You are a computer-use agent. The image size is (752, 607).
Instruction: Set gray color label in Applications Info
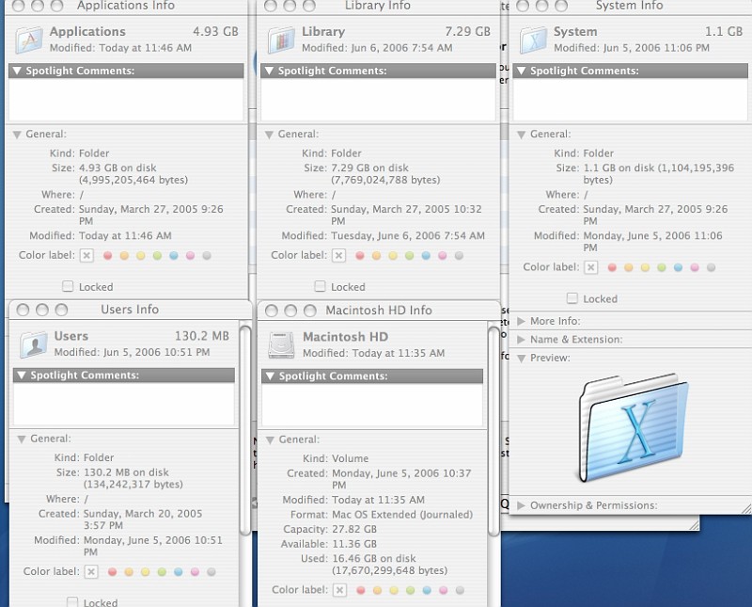[207, 255]
